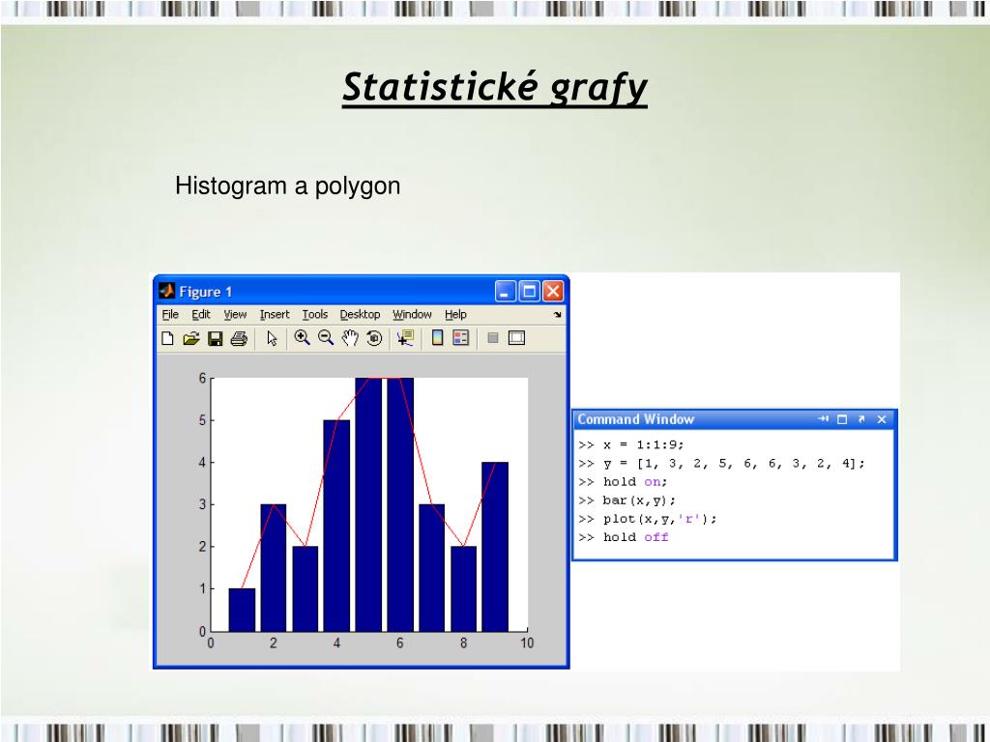This screenshot has width=990, height=742.
Task: Maximize the Command Window panel
Action: (x=842, y=419)
